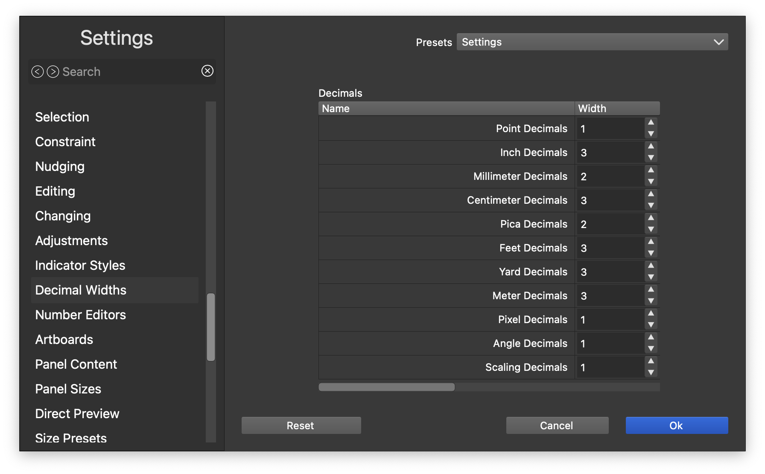This screenshot has width=765, height=474.
Task: Click the sidebar vertical scrollbar thumb
Action: [211, 327]
